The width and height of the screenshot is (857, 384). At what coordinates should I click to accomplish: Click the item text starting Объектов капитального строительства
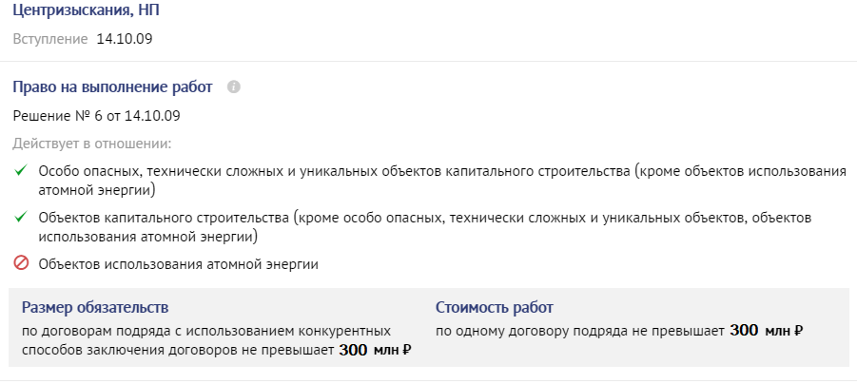pos(424,226)
